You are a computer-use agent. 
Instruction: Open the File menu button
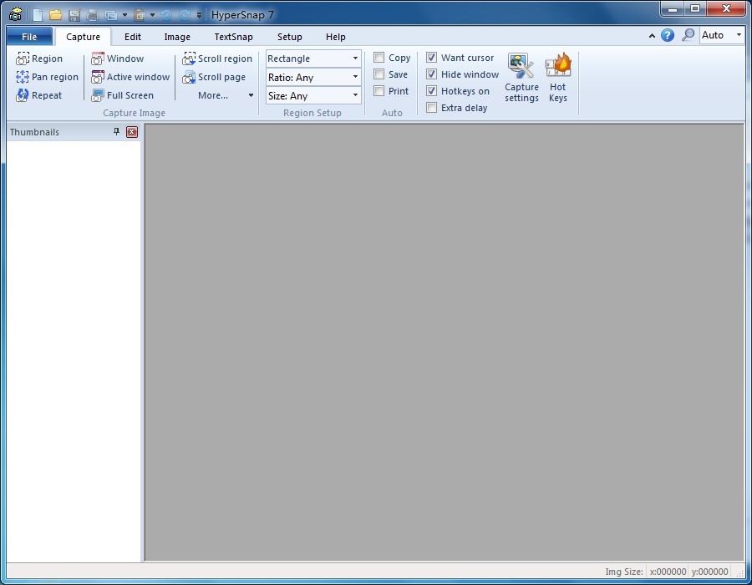coord(29,37)
